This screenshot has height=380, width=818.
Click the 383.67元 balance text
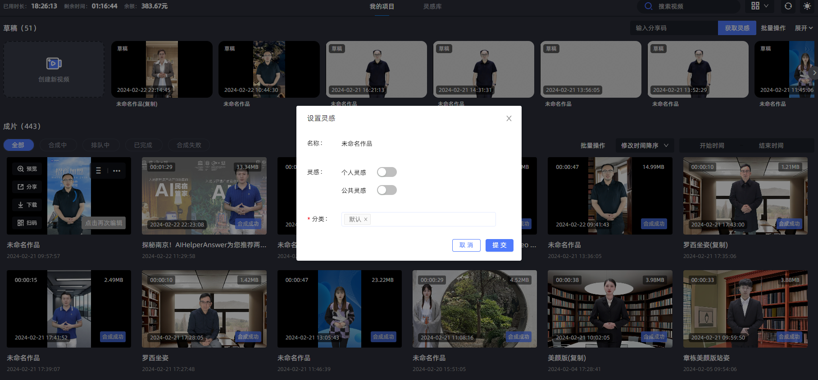[155, 6]
